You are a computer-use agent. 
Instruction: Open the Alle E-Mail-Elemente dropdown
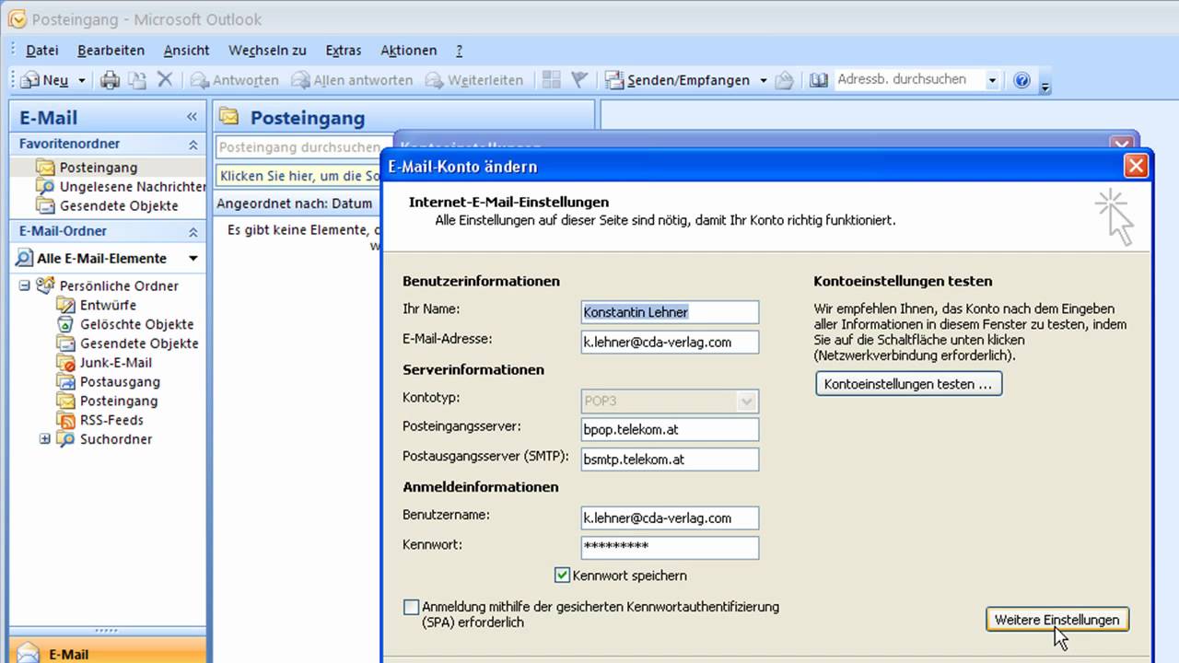click(193, 259)
